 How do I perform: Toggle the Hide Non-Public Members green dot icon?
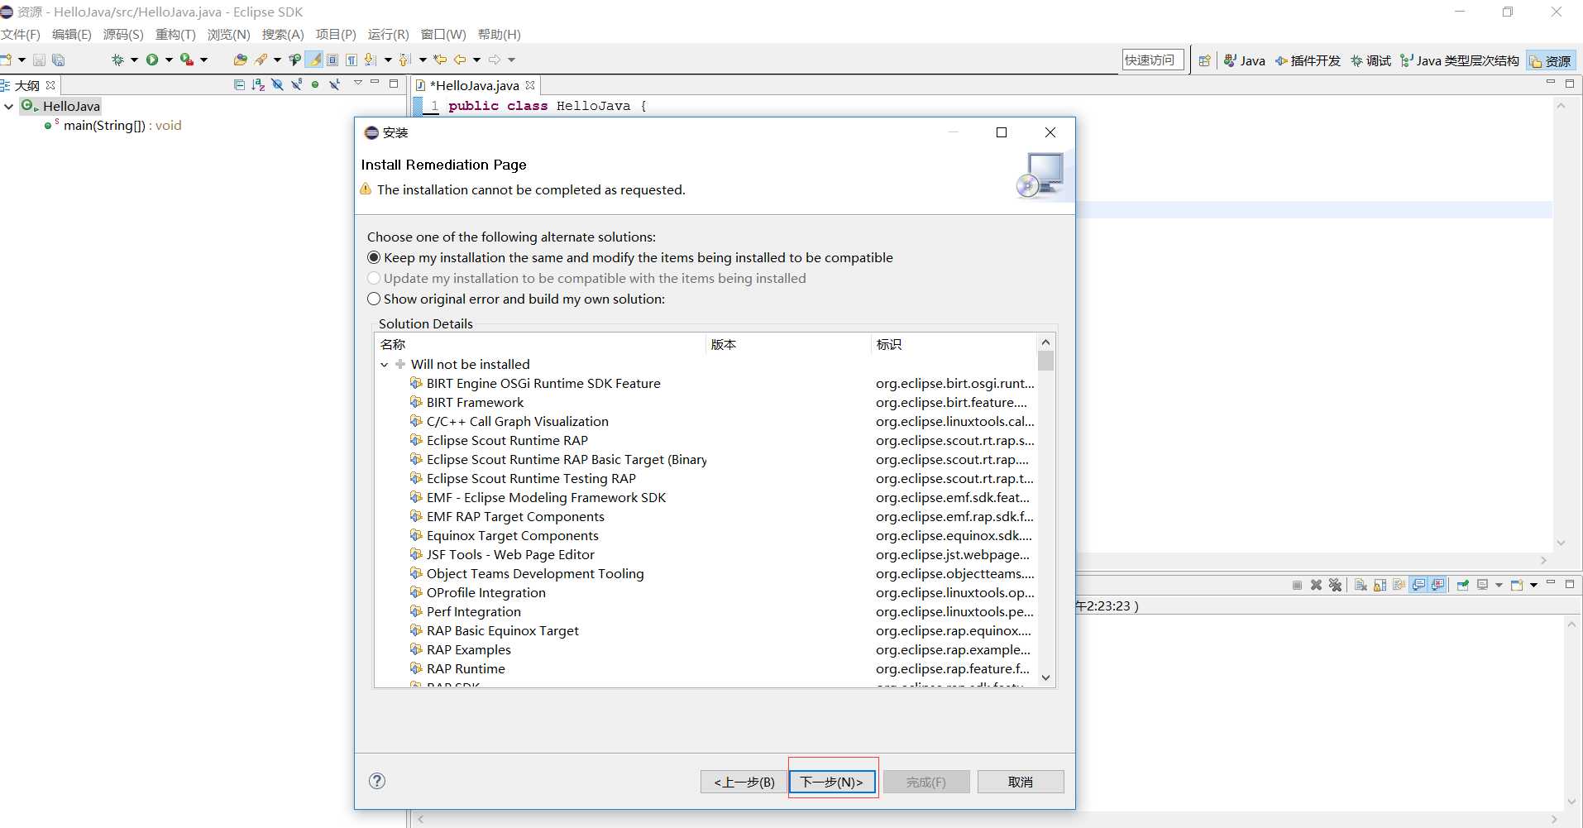(315, 84)
